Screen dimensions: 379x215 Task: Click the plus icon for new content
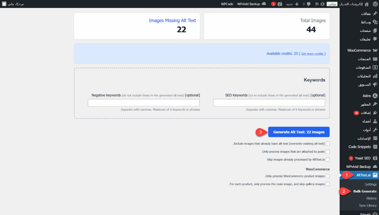[x=297, y=4]
